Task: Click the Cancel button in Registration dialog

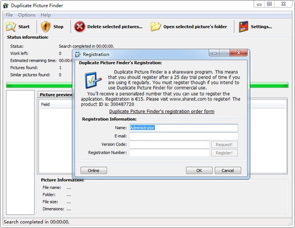Action: tap(227, 171)
